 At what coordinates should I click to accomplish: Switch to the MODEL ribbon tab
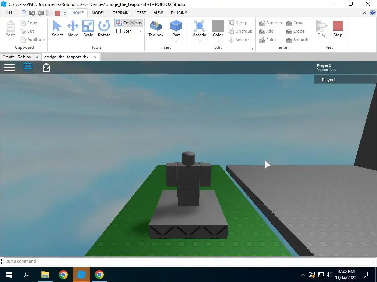(x=98, y=13)
